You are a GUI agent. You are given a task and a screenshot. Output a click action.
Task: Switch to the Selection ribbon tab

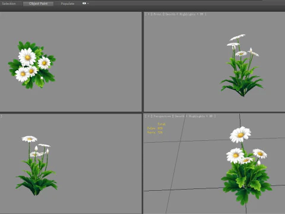point(9,4)
